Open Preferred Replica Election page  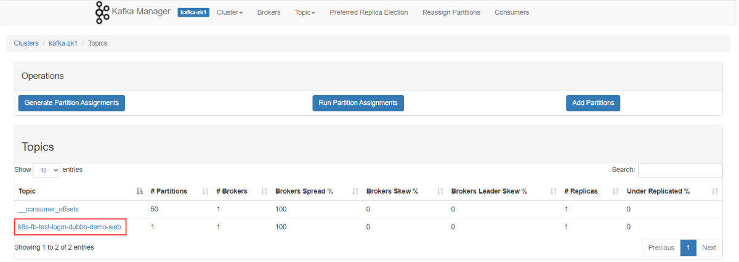pos(368,12)
